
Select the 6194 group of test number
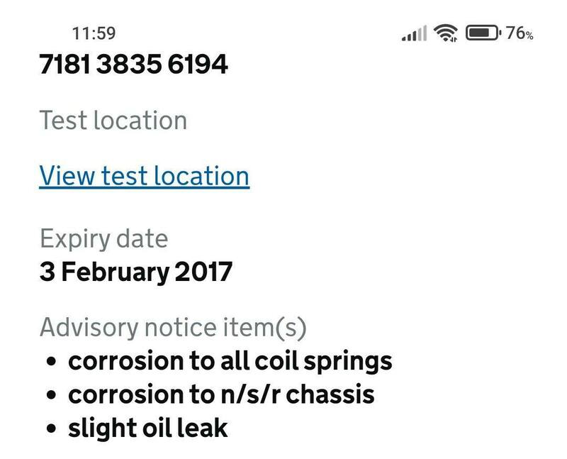tap(198, 65)
